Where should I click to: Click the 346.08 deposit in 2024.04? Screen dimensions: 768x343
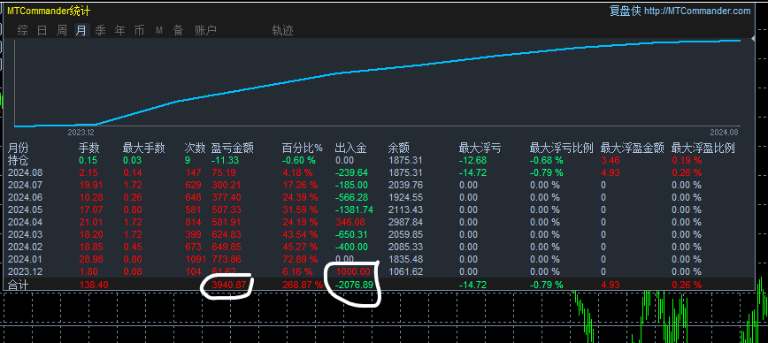350,222
